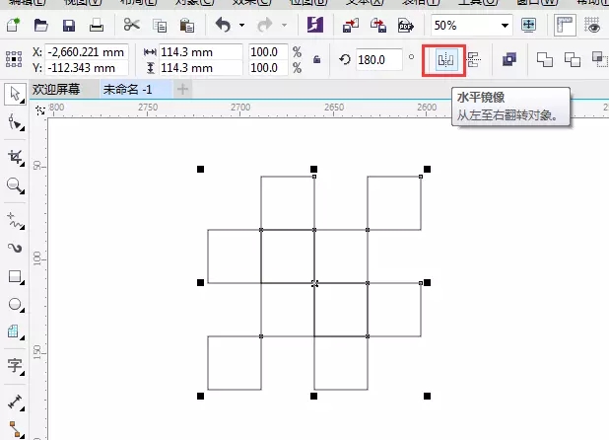Add a new document tab with plus
This screenshot has width=609, height=440.
[x=182, y=90]
